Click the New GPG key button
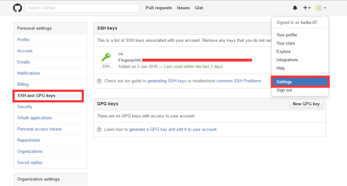 (x=306, y=104)
